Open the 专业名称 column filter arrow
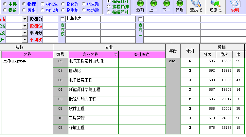This screenshot has width=246, height=137. (x=116, y=54)
